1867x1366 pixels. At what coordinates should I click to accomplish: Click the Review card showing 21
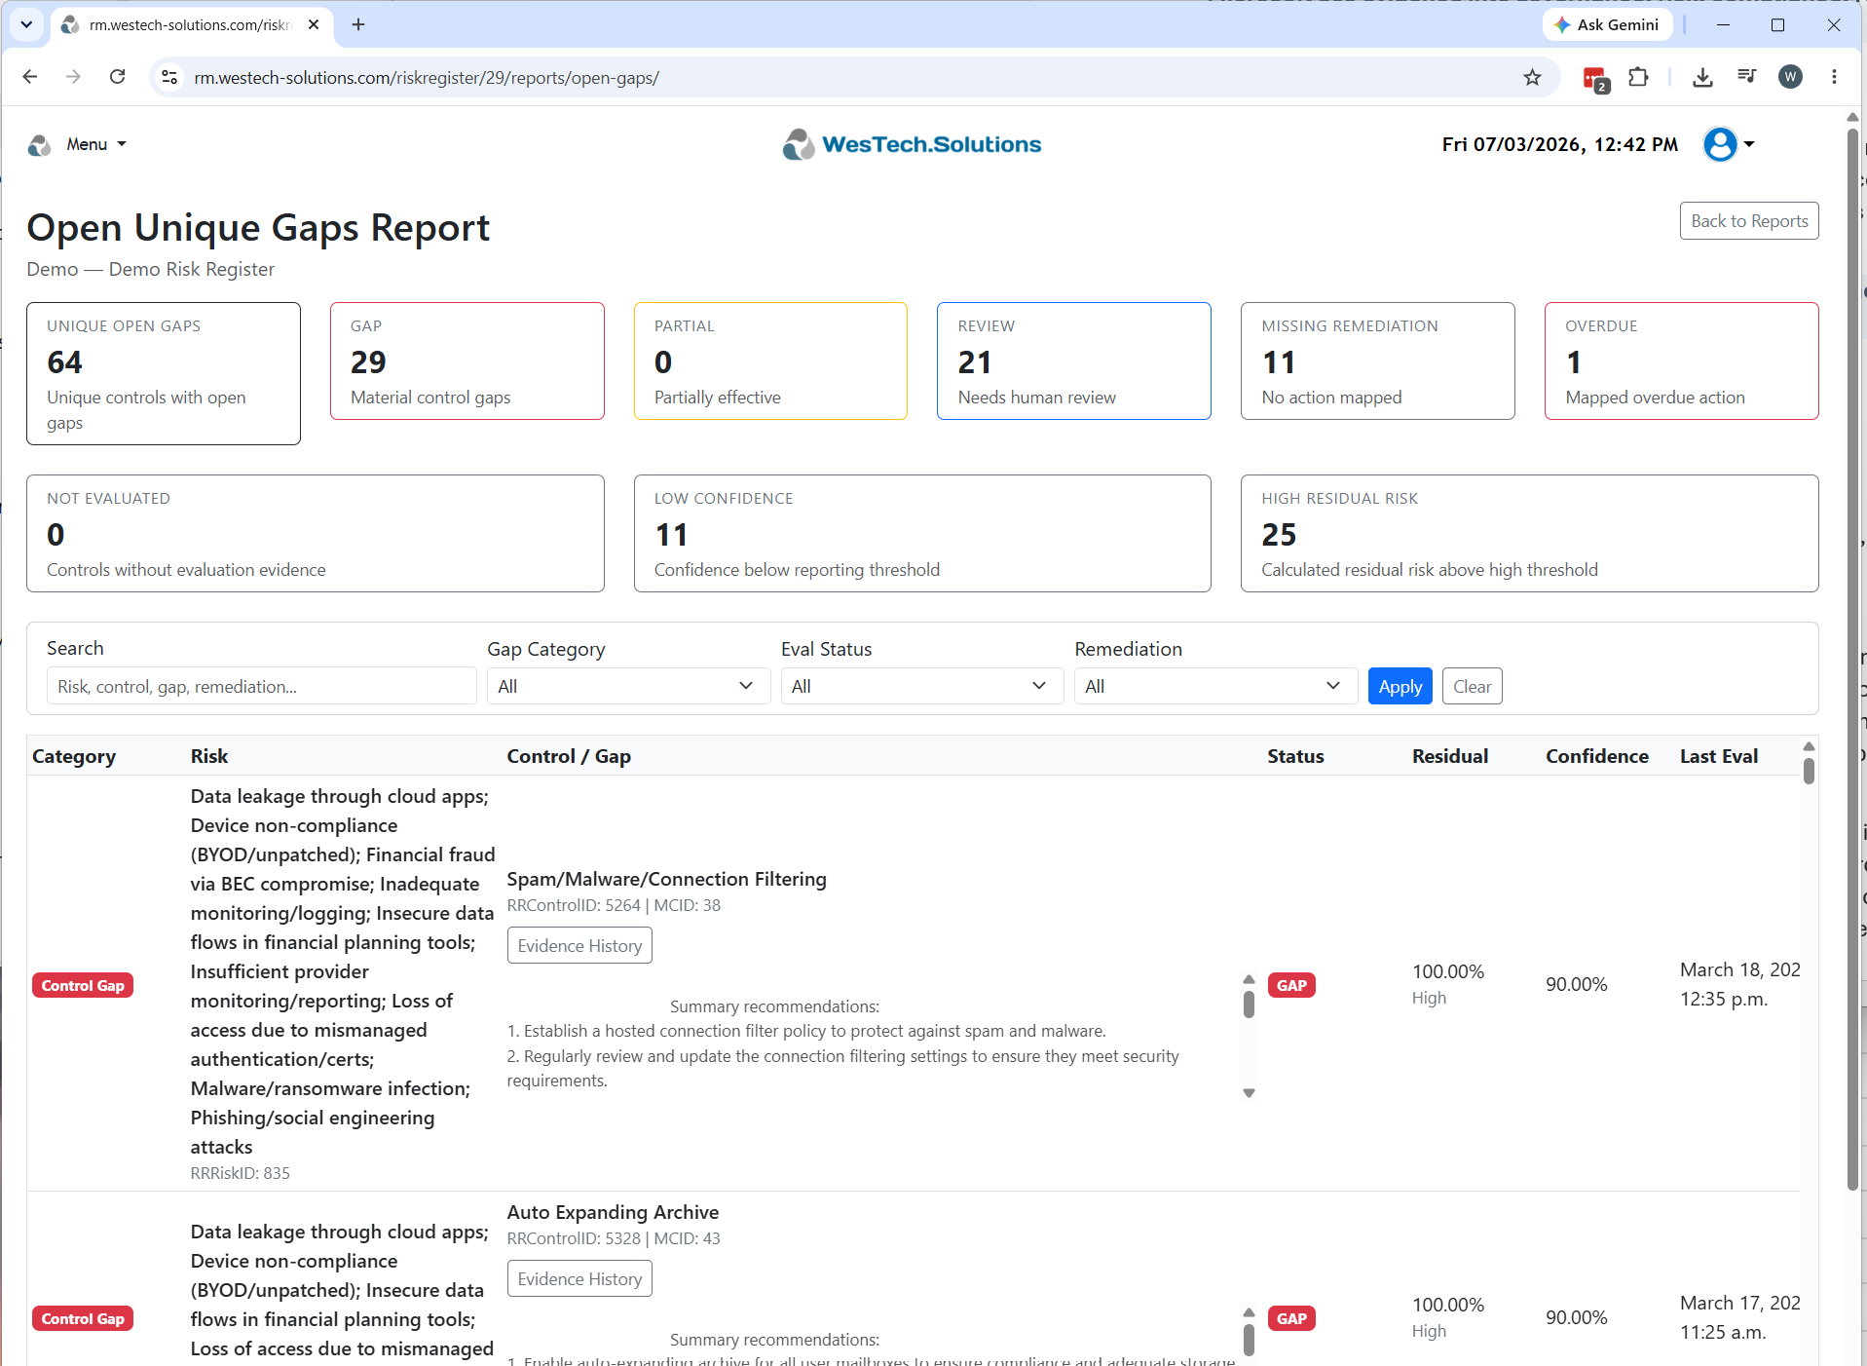(x=1074, y=360)
